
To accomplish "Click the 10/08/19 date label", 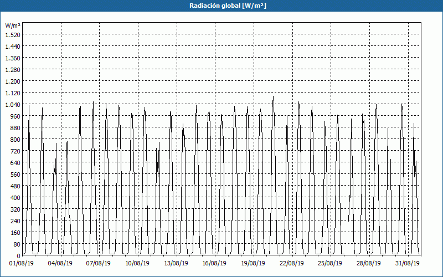I will (137, 264).
